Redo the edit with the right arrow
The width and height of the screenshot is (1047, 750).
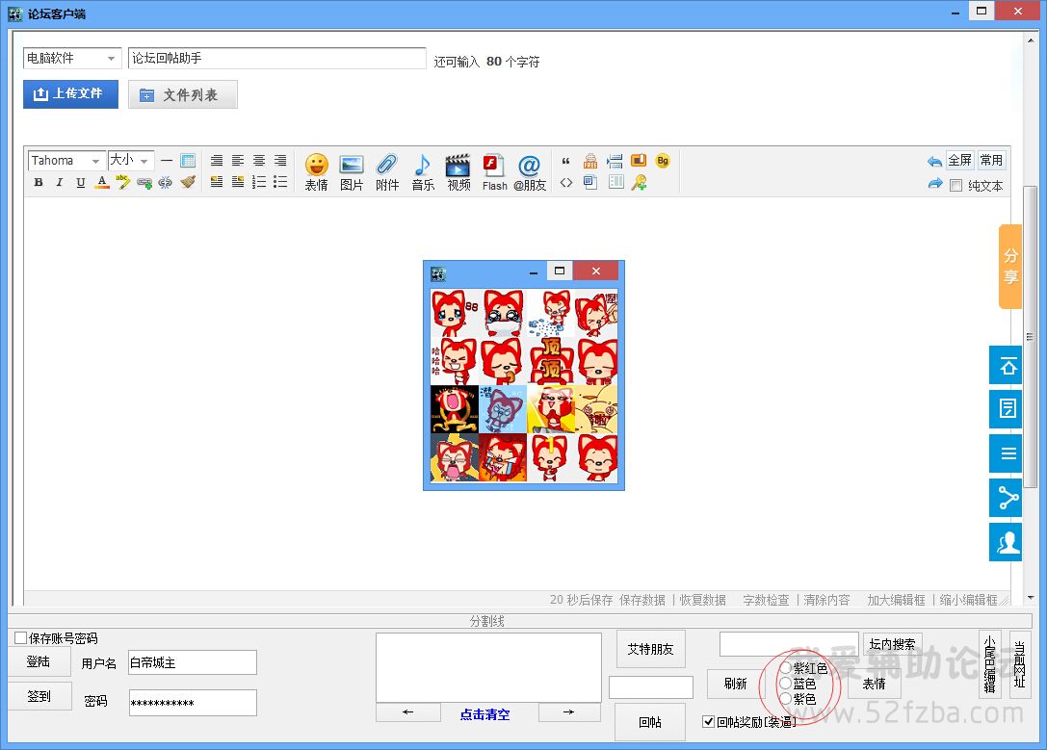935,184
